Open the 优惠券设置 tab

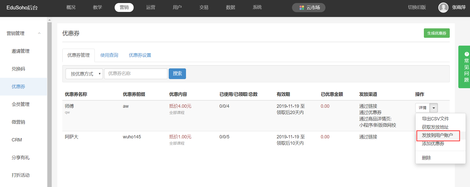pyautogui.click(x=140, y=55)
